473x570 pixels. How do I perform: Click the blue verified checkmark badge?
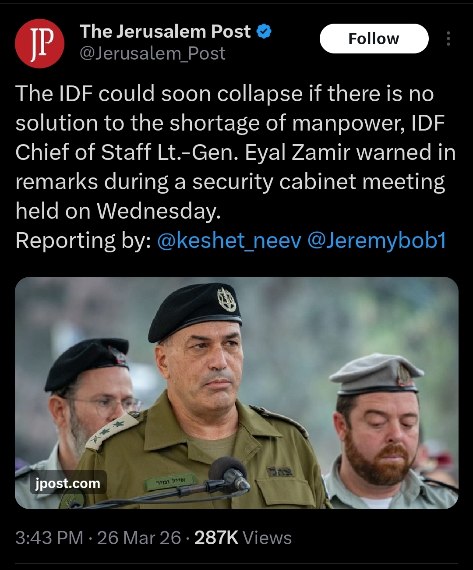[x=264, y=32]
